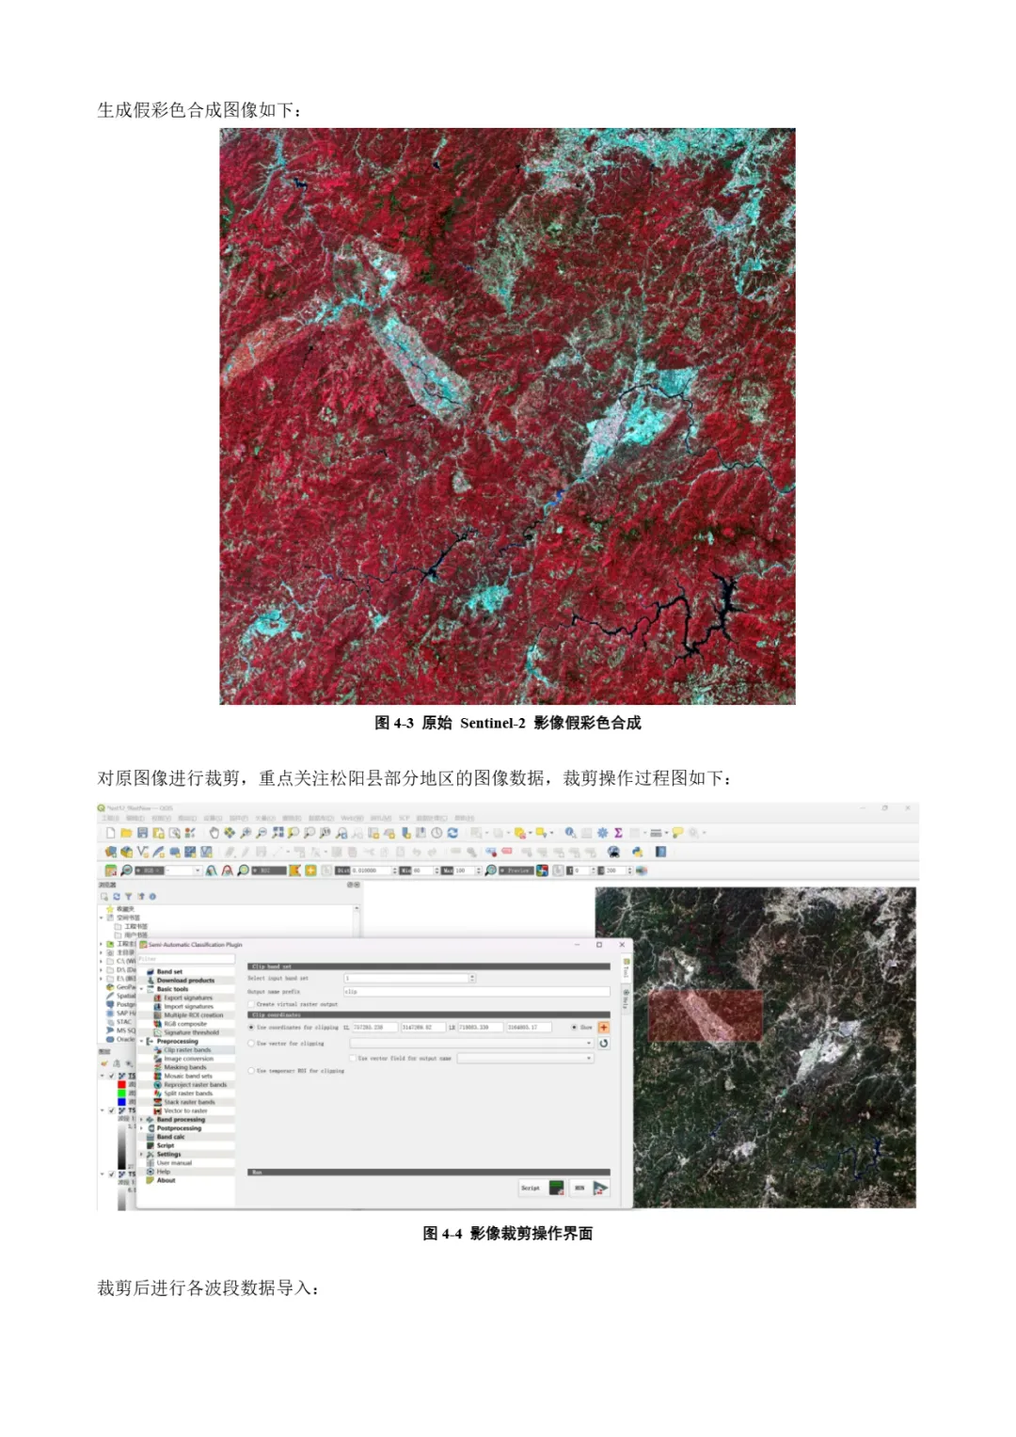The image size is (1016, 1437).
Task: Click the Identify Features icon
Action: pos(570,833)
